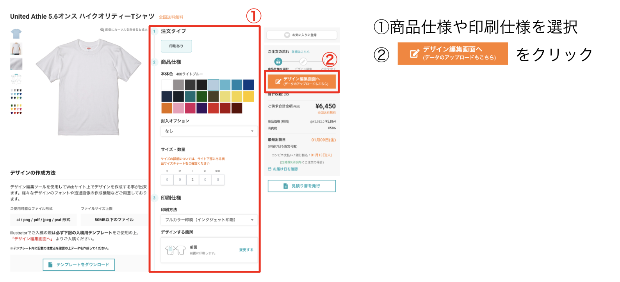Click the ¥6,450 total amount
620x282 pixels.
coord(325,106)
